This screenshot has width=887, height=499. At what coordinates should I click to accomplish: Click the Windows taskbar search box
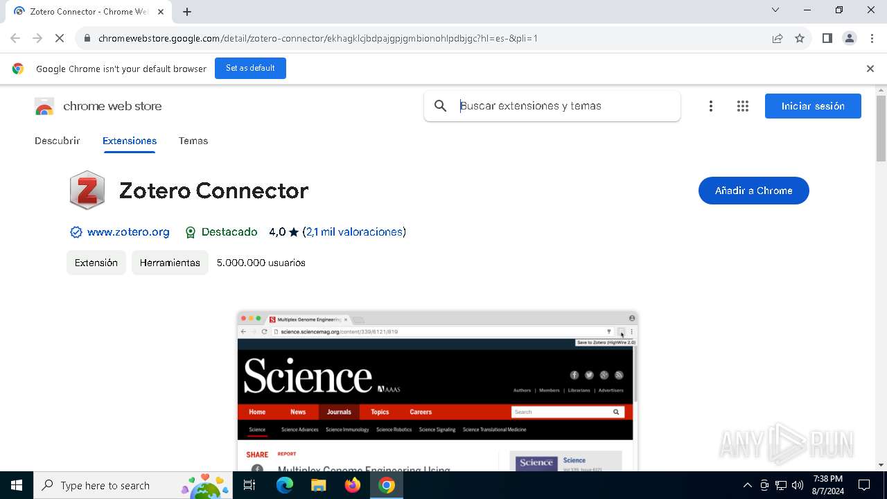[x=134, y=485]
